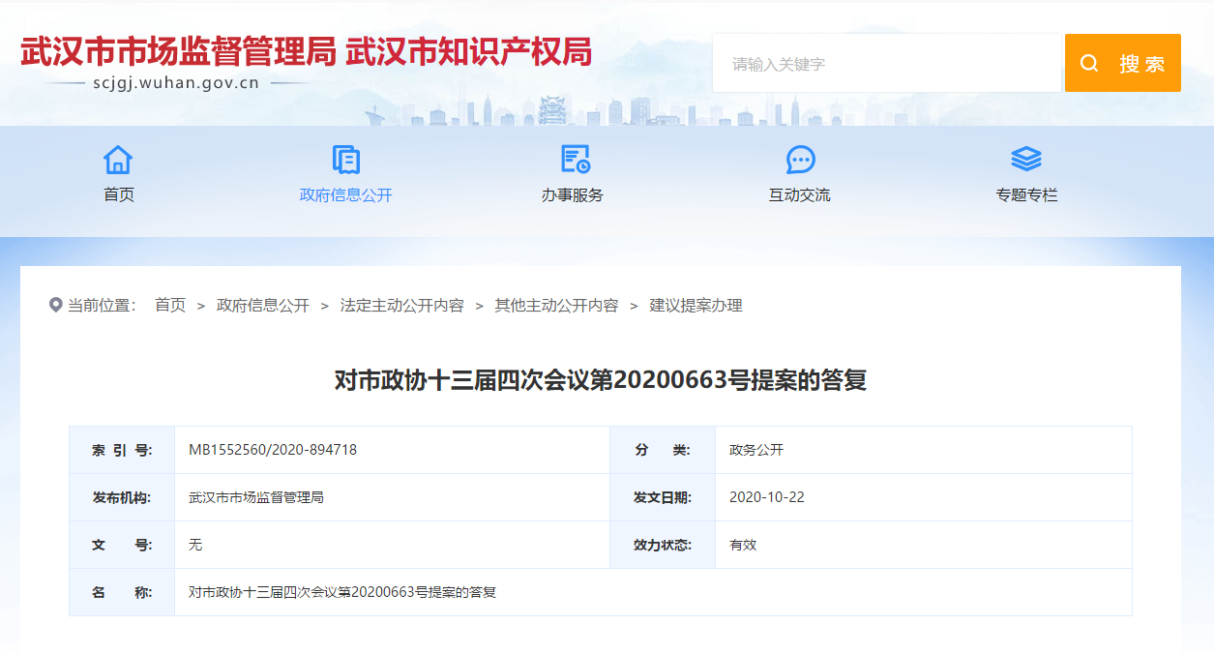Select the index number MB1552560/2020-894718
1214x654 pixels.
pos(273,450)
